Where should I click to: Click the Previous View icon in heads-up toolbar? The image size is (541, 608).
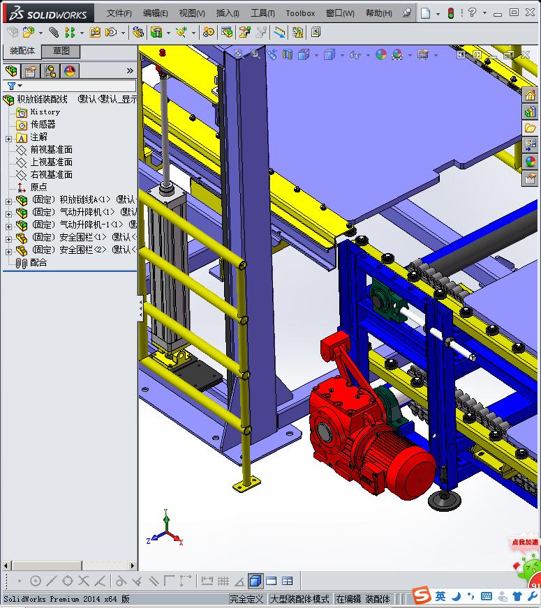point(272,54)
